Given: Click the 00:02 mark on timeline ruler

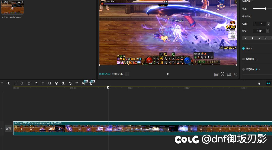Looking at the screenshot, I should pos(130,88).
